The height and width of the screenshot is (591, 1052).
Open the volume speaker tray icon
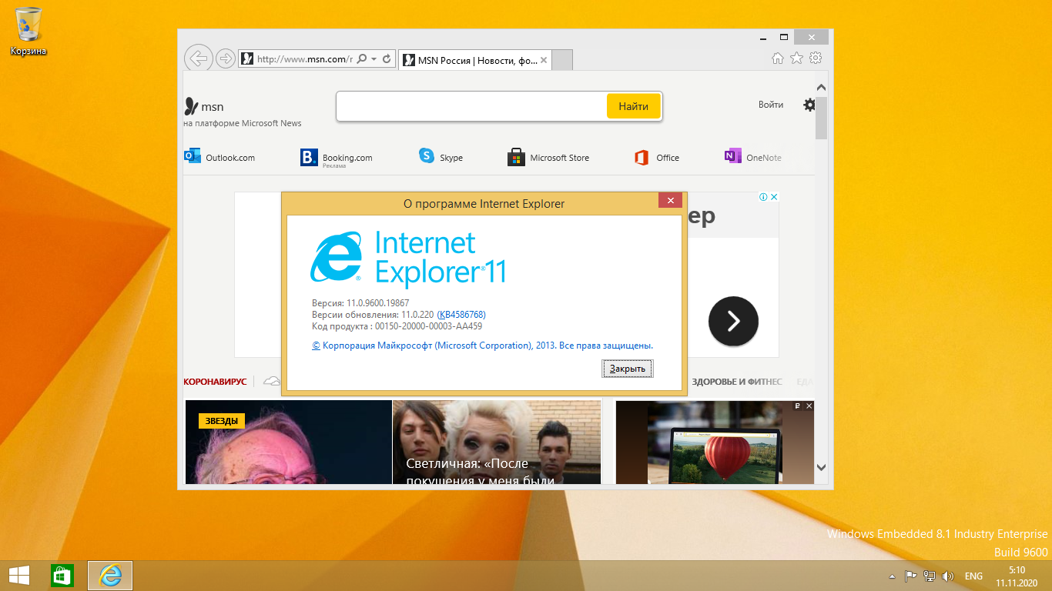tap(948, 576)
